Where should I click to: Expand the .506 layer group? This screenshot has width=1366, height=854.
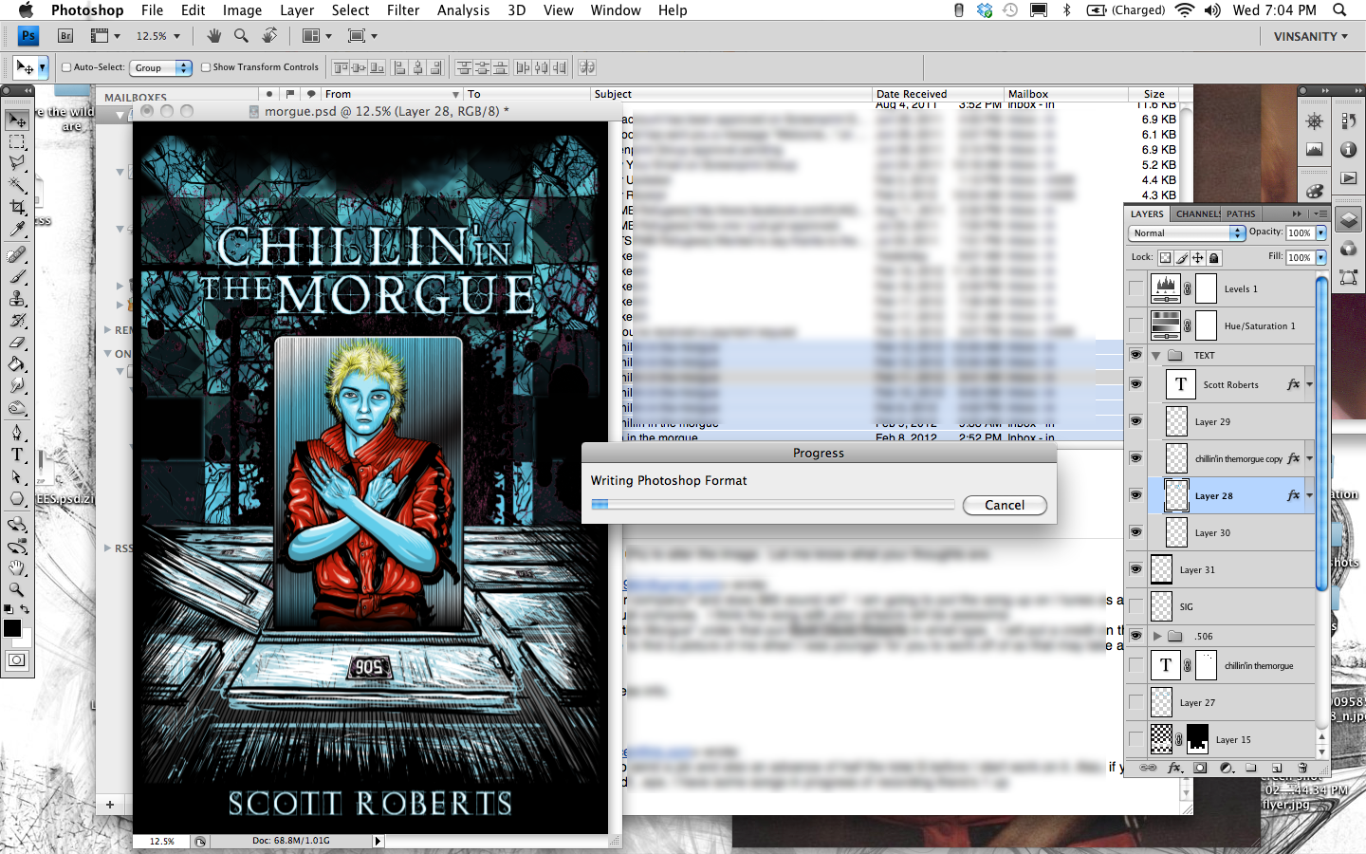tap(1156, 636)
